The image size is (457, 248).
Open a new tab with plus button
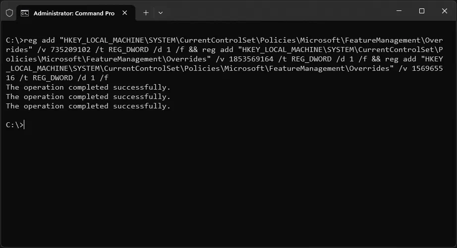click(x=146, y=13)
